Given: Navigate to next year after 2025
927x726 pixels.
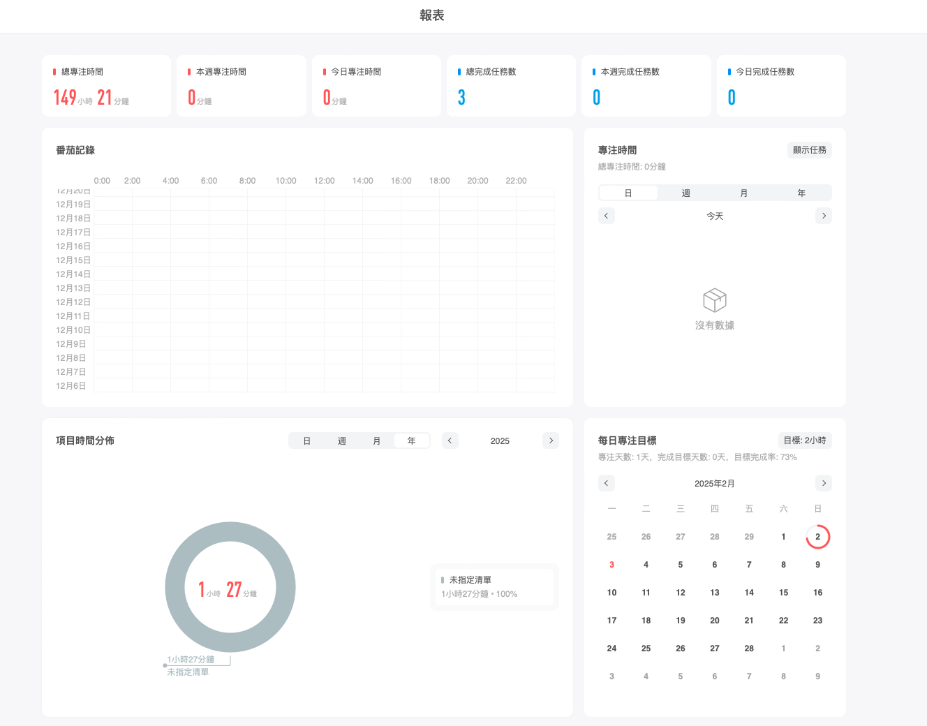Looking at the screenshot, I should tap(551, 440).
